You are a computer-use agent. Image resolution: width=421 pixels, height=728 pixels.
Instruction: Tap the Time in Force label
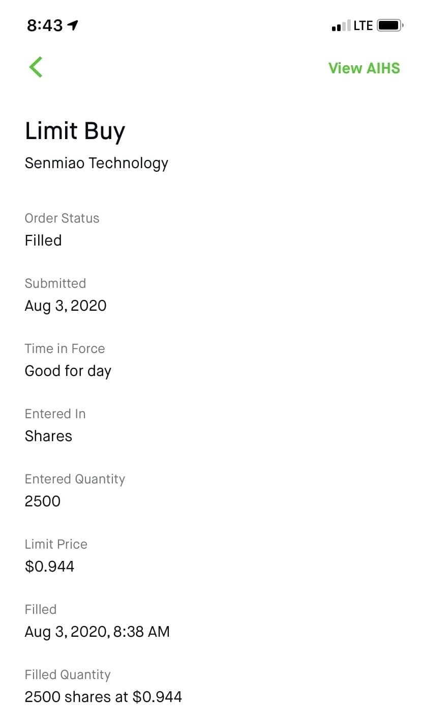pyautogui.click(x=65, y=348)
